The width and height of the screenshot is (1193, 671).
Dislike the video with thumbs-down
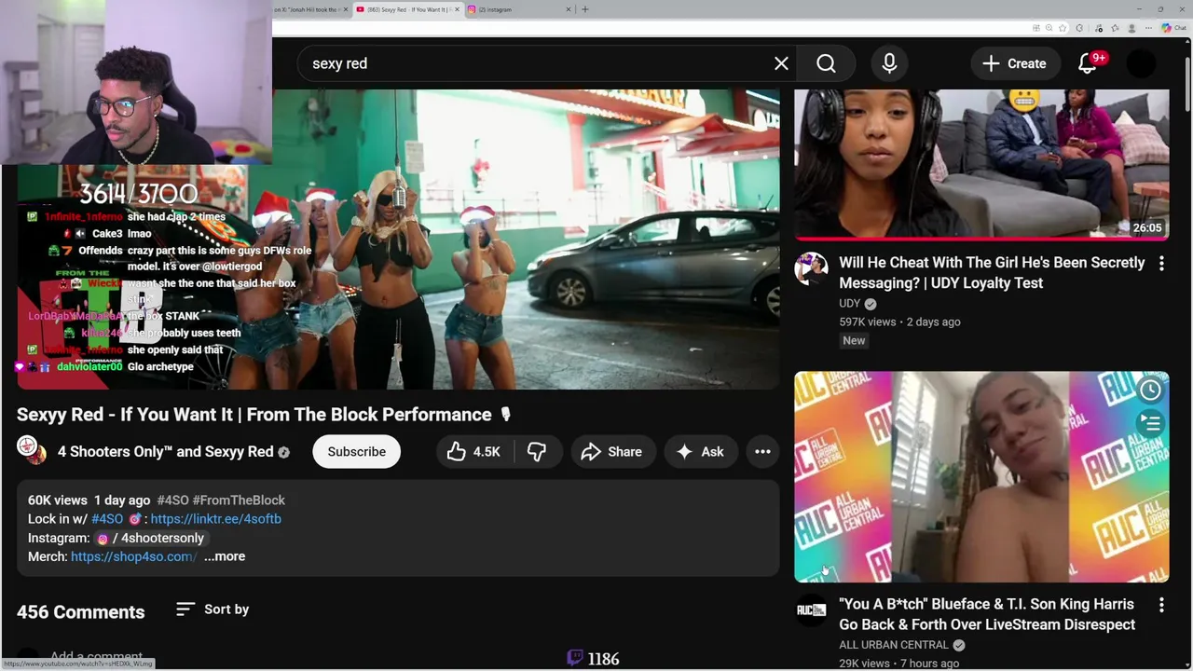537,451
